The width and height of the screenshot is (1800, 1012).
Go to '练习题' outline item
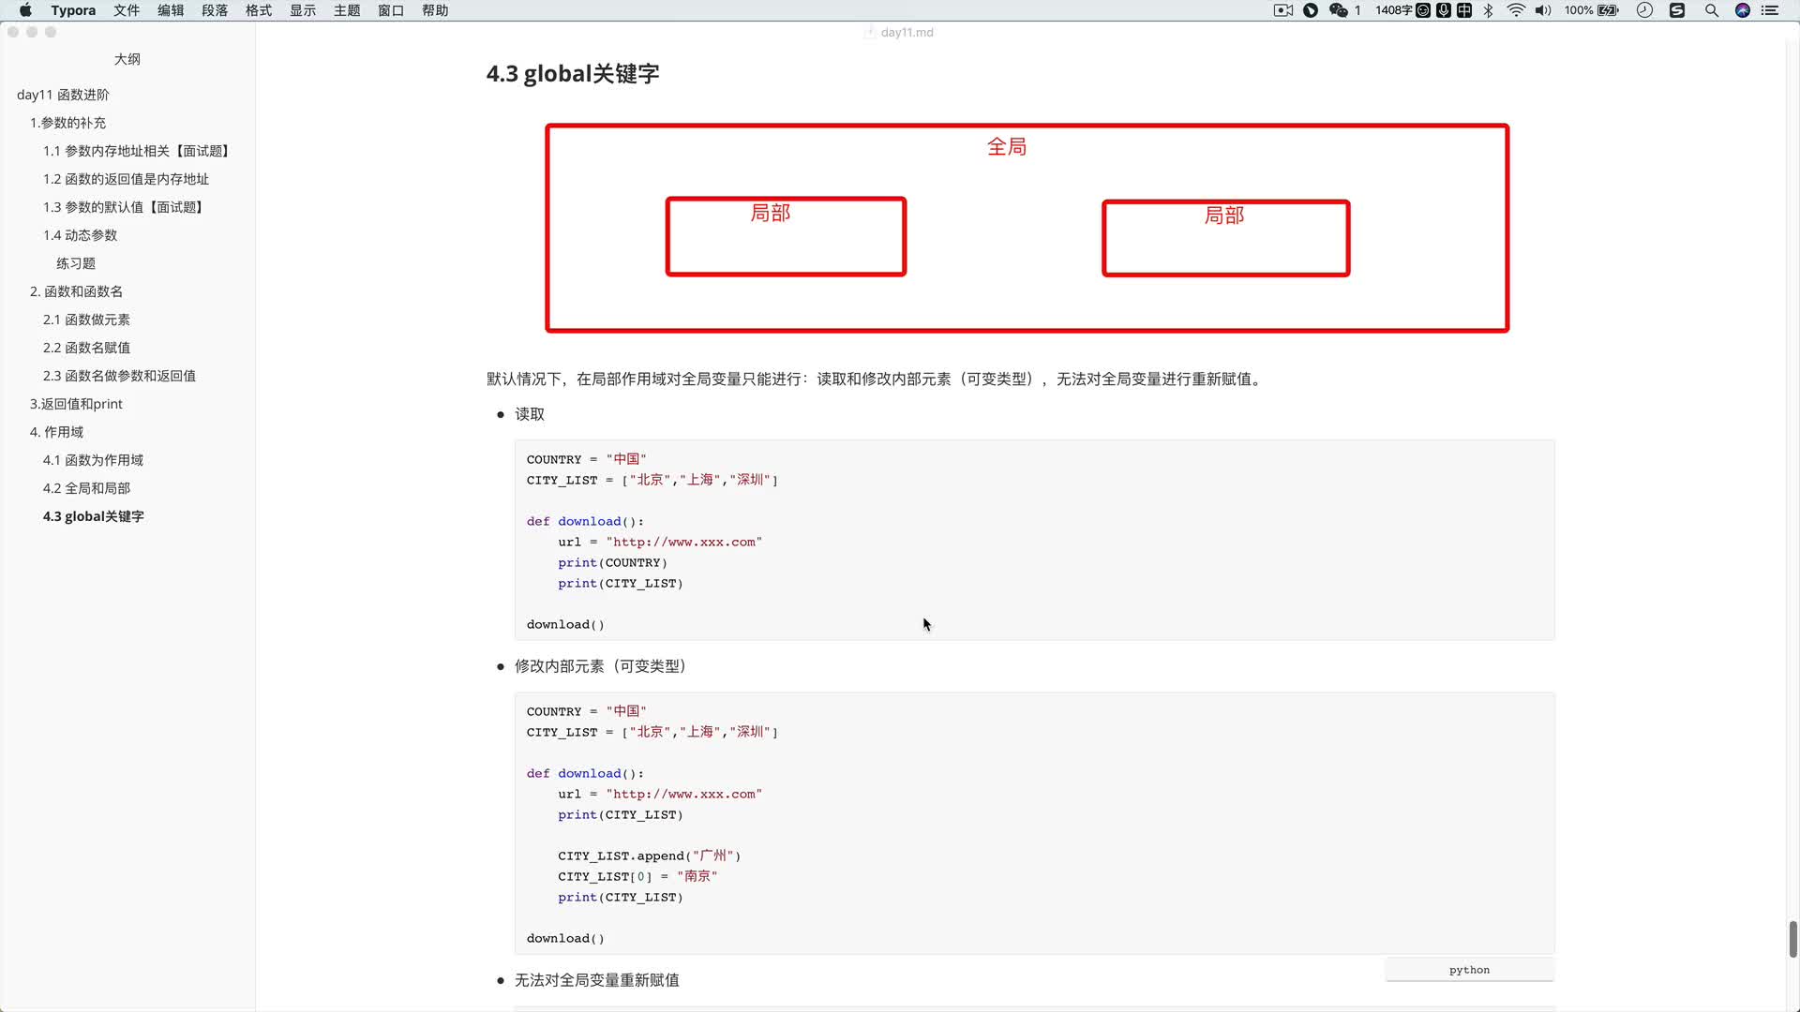(x=76, y=263)
